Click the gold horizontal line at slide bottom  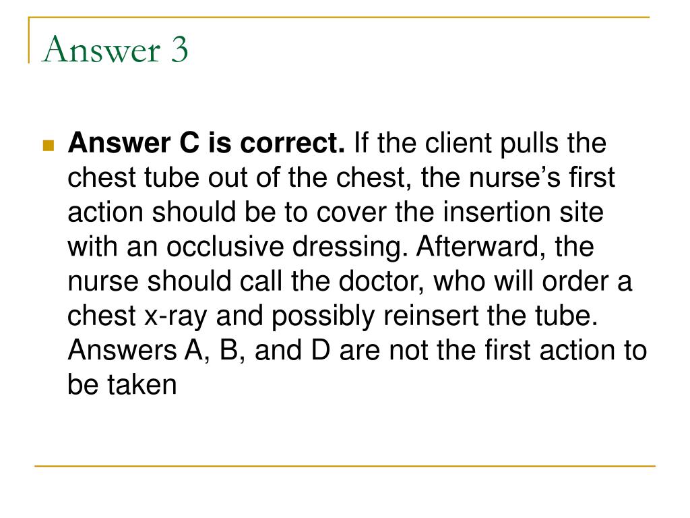[345, 465]
